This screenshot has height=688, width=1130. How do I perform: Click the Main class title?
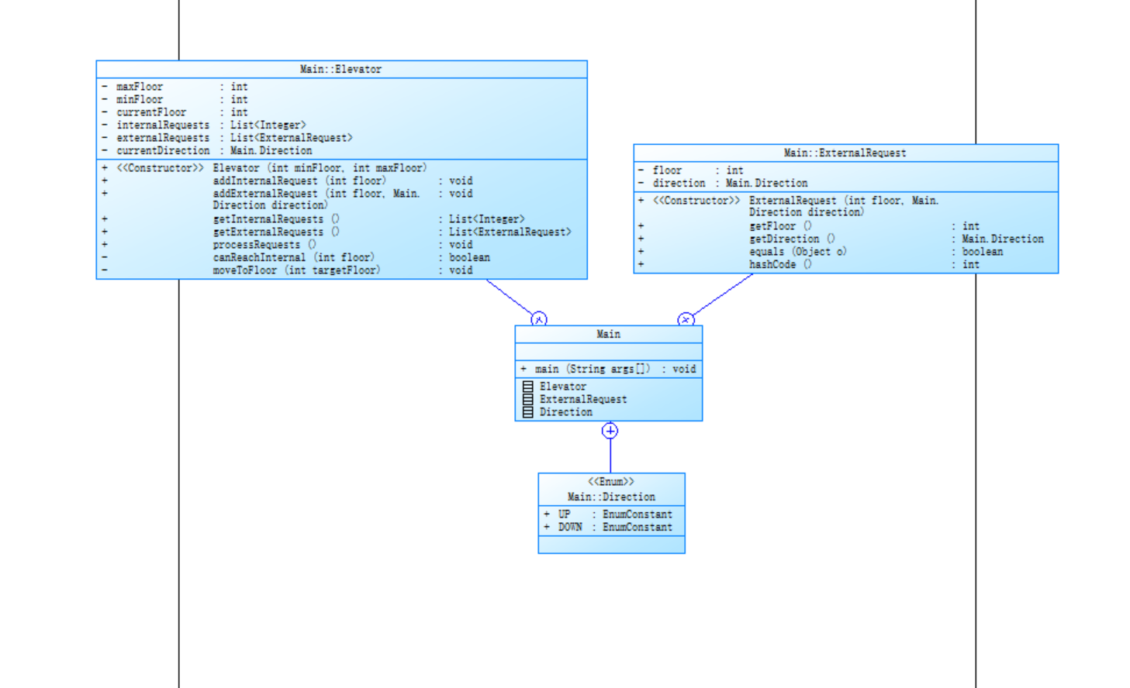point(609,335)
